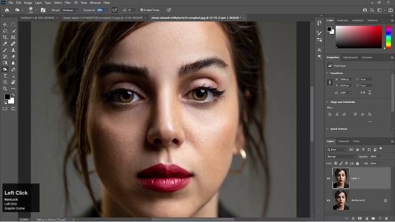This screenshot has width=395, height=222.
Task: Open the Filter menu
Action: pos(68,2)
